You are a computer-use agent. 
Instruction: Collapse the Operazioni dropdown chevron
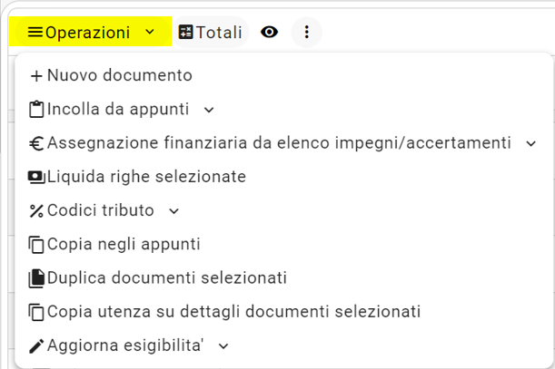[x=150, y=32]
